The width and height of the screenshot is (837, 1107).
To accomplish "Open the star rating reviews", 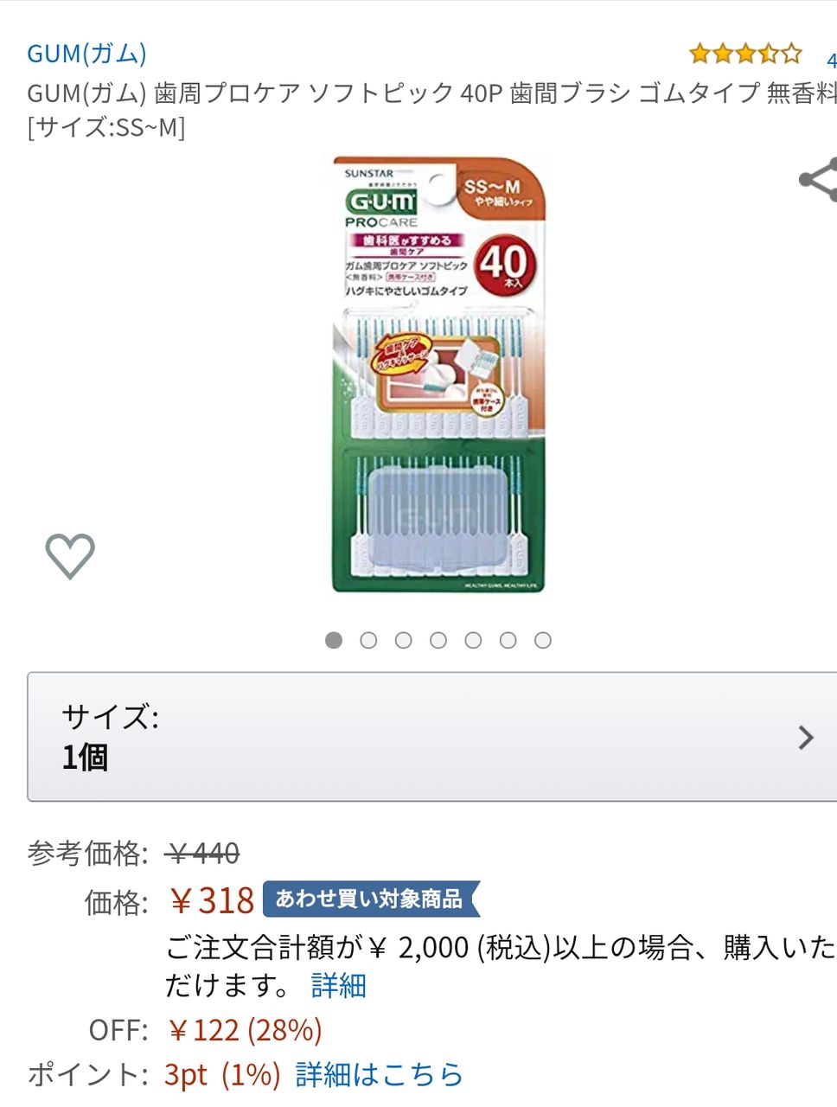I will click(745, 54).
